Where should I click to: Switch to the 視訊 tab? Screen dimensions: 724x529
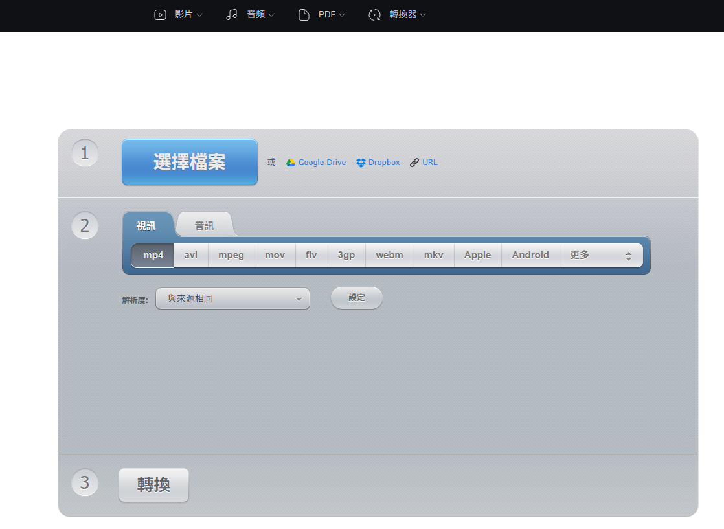[x=148, y=224]
